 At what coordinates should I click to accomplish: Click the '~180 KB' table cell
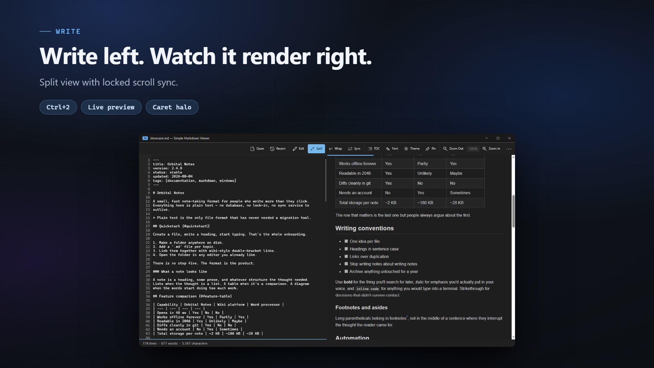(430, 203)
